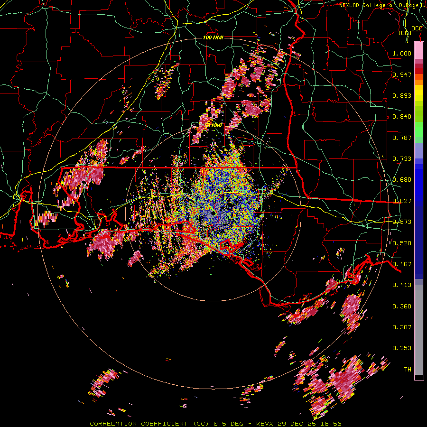
Task: Click the 100 NMI range ring label
Action: point(213,37)
